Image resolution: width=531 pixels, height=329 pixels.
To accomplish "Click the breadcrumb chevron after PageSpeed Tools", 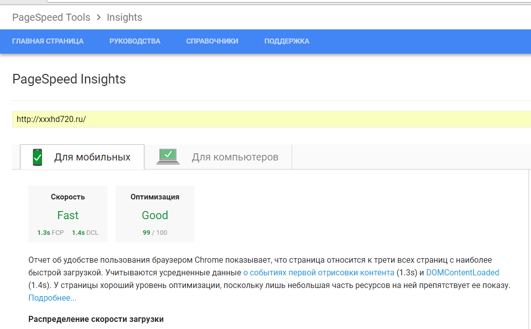I will tap(99, 18).
